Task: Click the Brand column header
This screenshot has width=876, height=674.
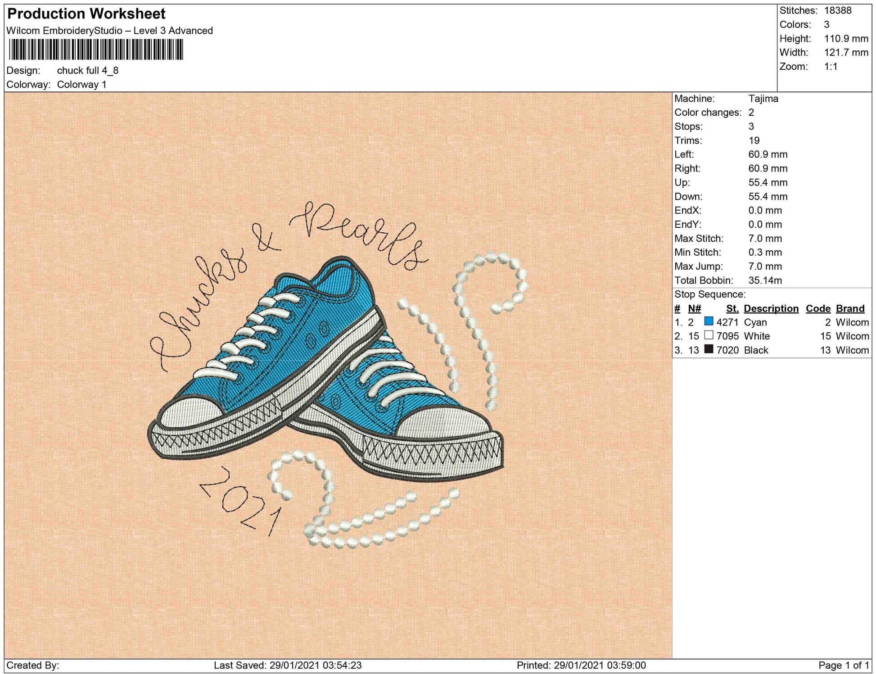Action: [850, 308]
